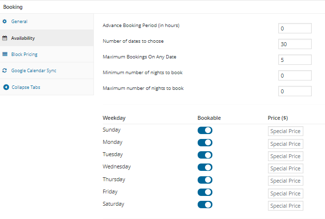Select Thursday Special Price input
The image size is (325, 219).
(x=285, y=181)
